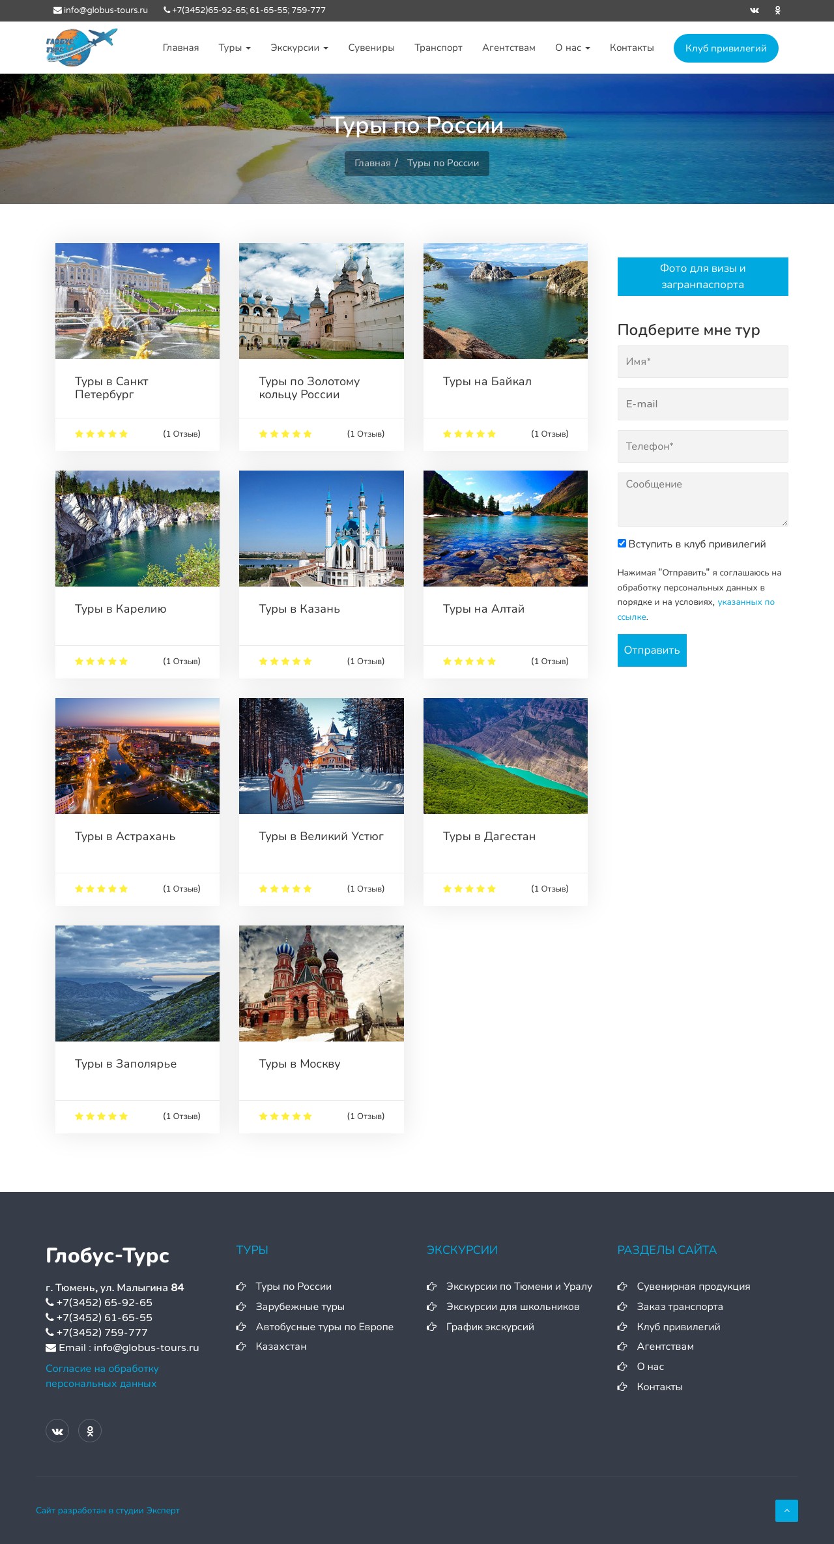The width and height of the screenshot is (834, 1544).
Task: Click the round VK icon in footer
Action: [x=57, y=1431]
